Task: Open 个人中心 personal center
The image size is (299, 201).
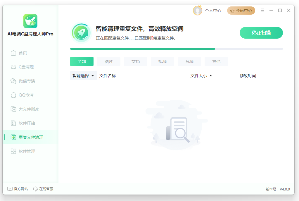Action: pyautogui.click(x=213, y=11)
